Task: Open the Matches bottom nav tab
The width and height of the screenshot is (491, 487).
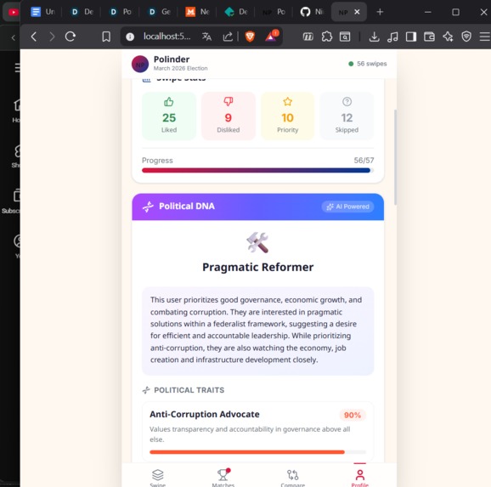Action: click(x=223, y=477)
